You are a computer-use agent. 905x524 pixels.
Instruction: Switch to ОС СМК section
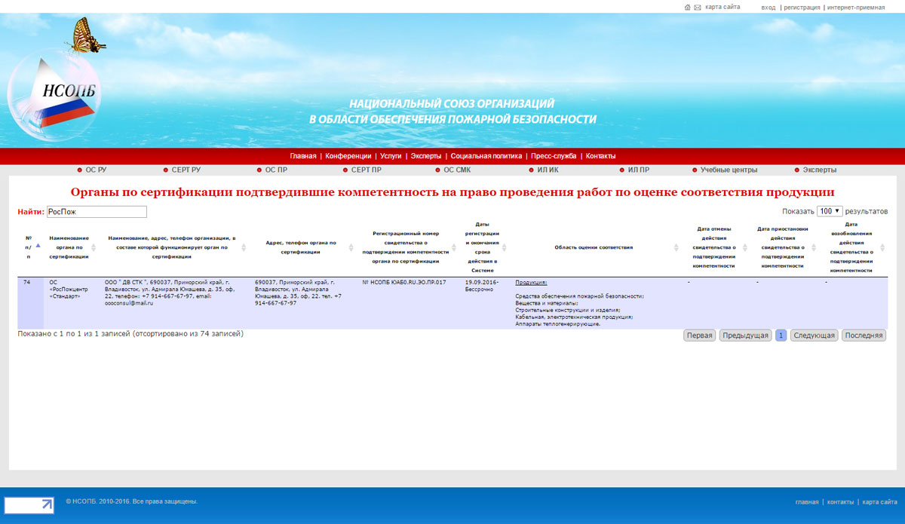coord(456,170)
